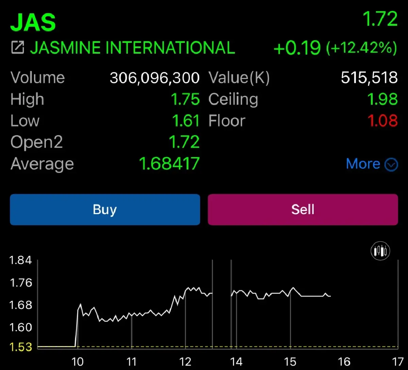Click the 1.60 y-axis label
Screen dimensions: 408x370
click(x=20, y=327)
